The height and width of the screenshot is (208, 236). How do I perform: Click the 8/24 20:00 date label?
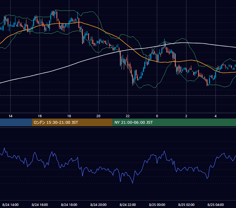[98, 205]
